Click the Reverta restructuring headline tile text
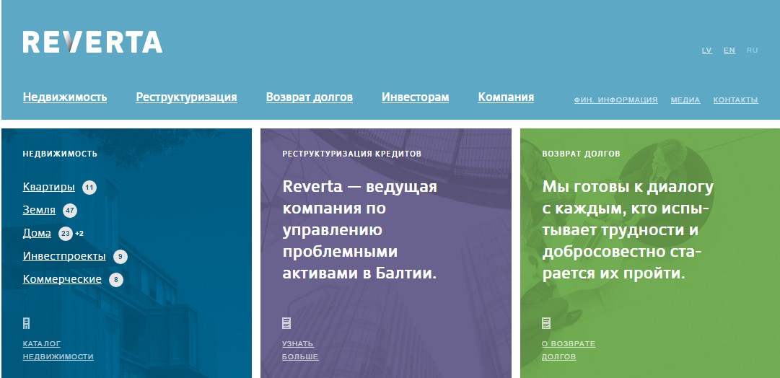This screenshot has height=378, width=780. tap(361, 230)
